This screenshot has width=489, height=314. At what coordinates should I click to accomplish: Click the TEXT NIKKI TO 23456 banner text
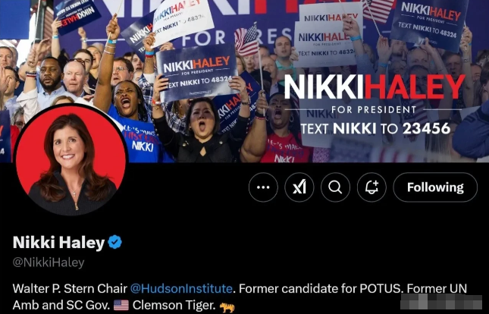pos(375,129)
